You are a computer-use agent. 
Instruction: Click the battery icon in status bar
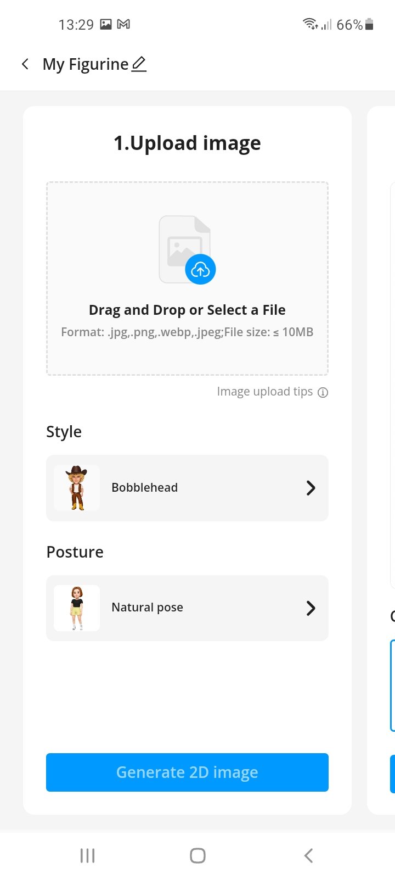pos(369,24)
